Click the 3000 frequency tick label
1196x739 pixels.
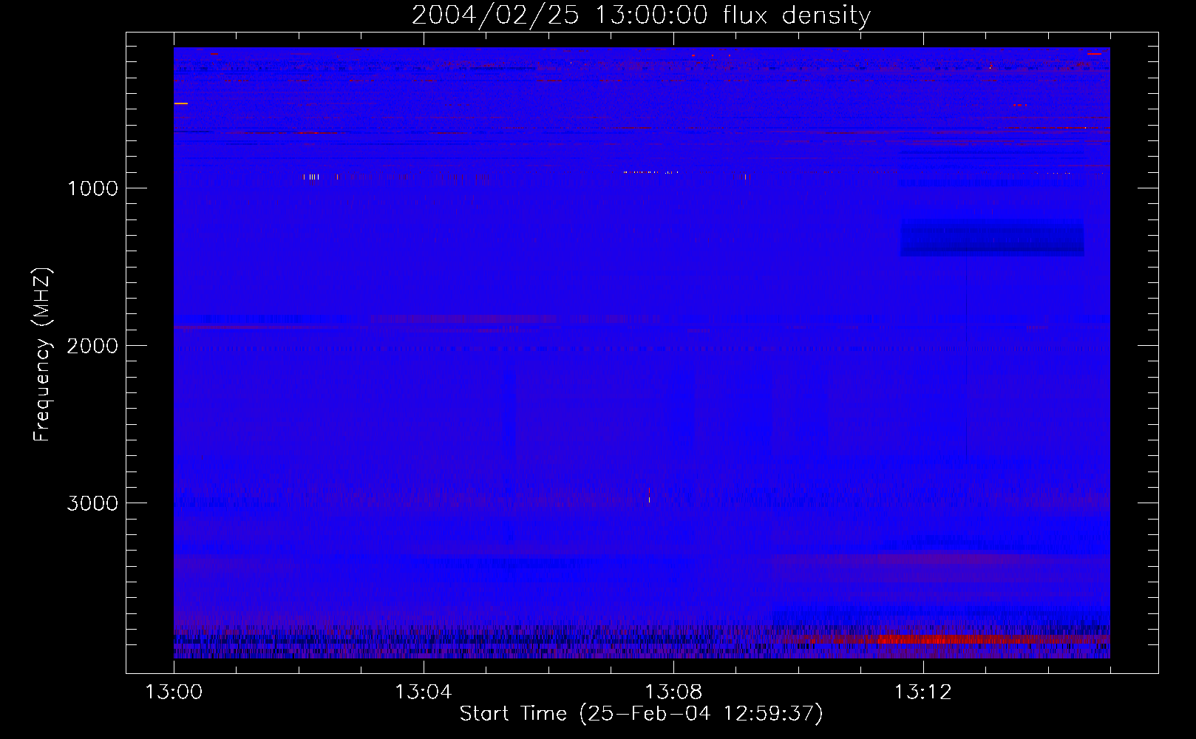pos(92,503)
